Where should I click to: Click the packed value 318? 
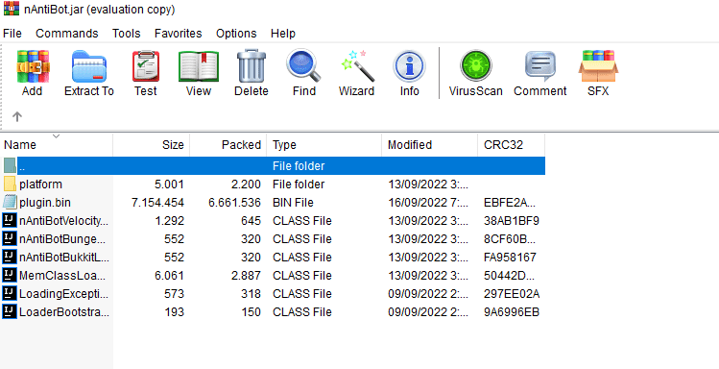252,294
